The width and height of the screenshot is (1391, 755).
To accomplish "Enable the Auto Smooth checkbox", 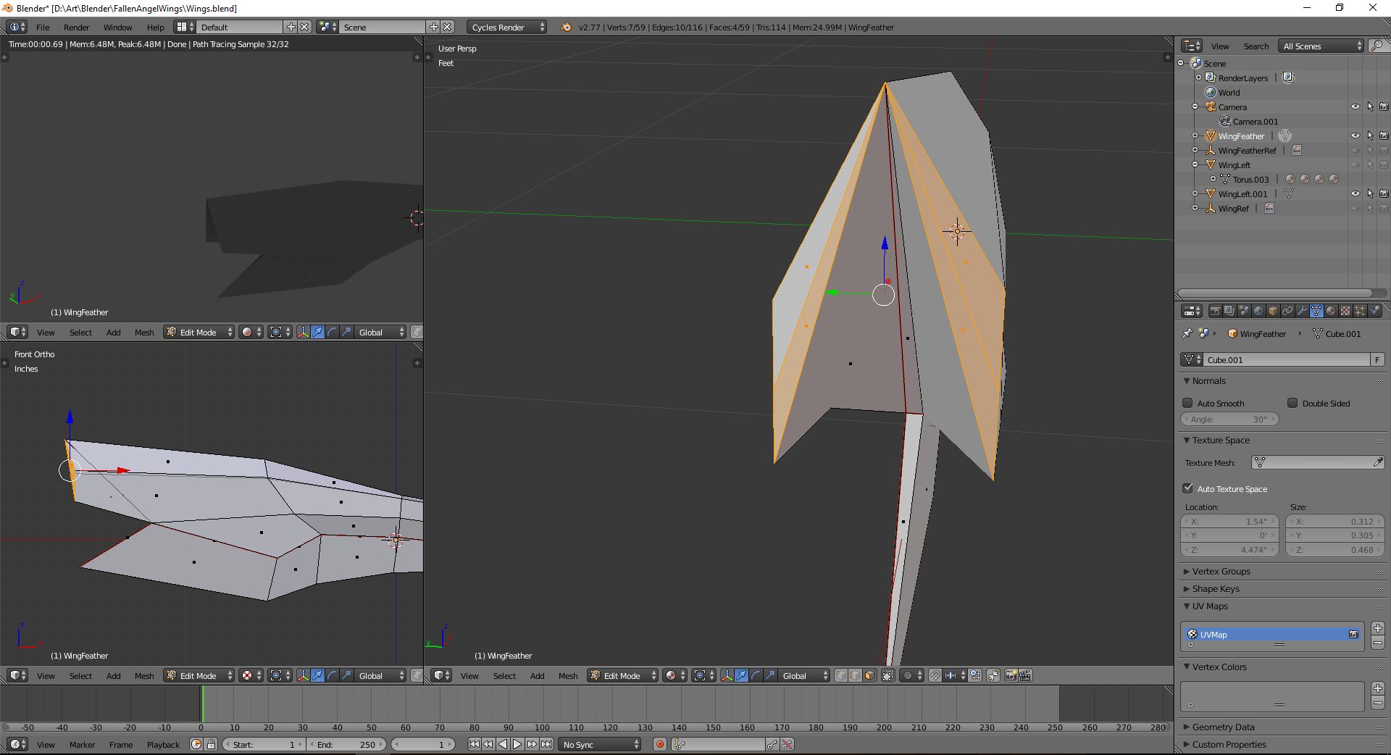I will coord(1187,403).
